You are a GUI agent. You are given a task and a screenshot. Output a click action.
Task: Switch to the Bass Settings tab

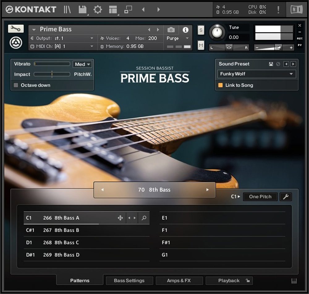[x=129, y=280]
